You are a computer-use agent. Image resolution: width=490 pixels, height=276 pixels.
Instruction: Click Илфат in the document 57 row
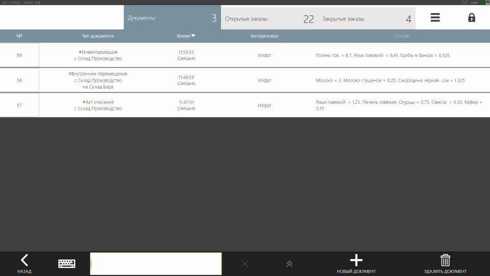264,105
